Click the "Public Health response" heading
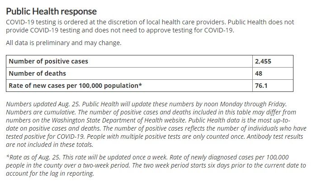 (x=51, y=10)
